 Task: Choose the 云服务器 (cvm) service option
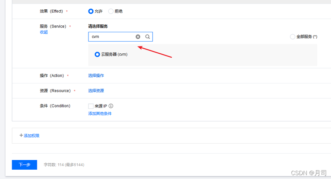[x=97, y=54]
